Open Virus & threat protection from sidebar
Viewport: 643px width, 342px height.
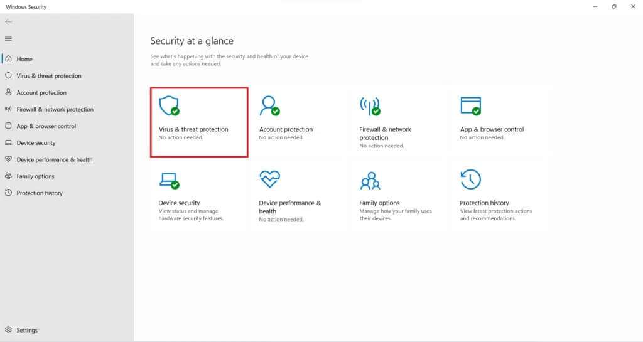pos(49,76)
